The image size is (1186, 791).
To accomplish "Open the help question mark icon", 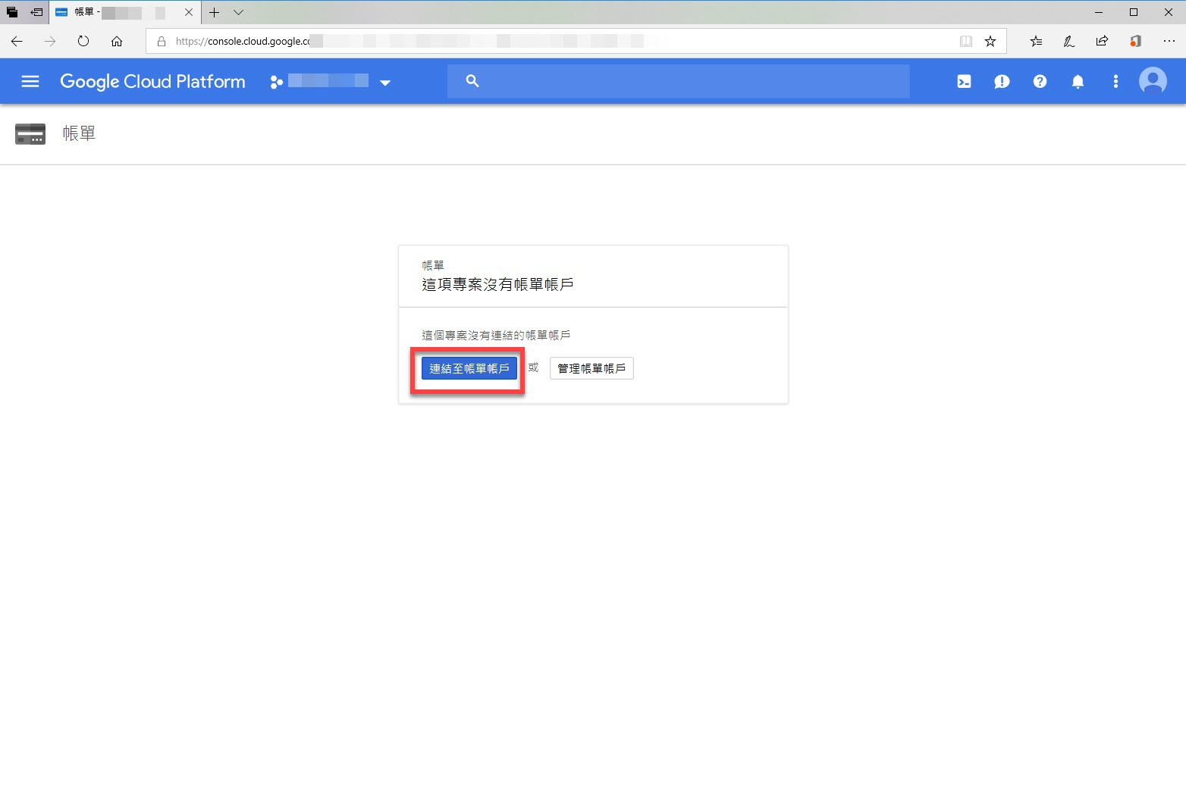I will 1040,81.
